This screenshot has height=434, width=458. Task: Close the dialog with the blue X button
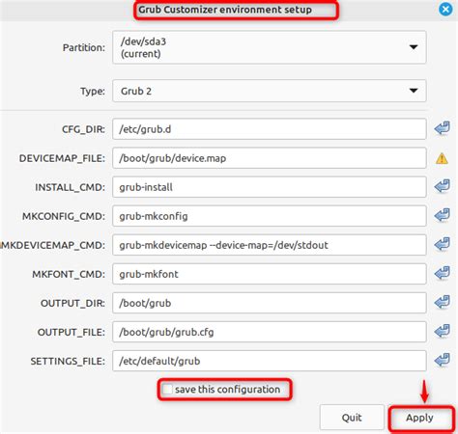pos(445,10)
